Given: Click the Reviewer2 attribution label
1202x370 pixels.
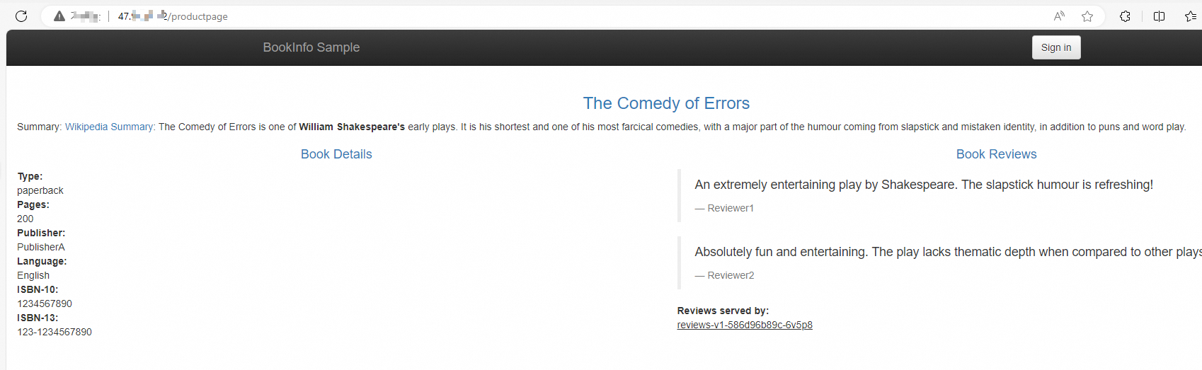Looking at the screenshot, I should tap(730, 275).
